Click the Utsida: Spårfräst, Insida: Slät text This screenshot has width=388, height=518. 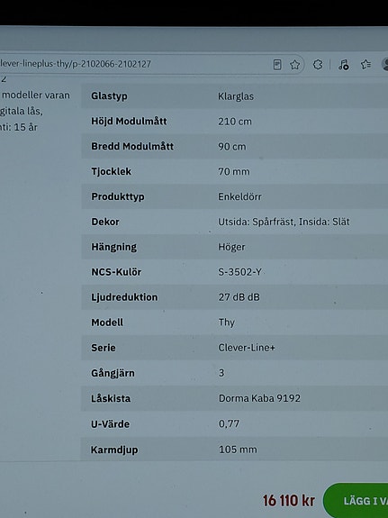tap(284, 222)
